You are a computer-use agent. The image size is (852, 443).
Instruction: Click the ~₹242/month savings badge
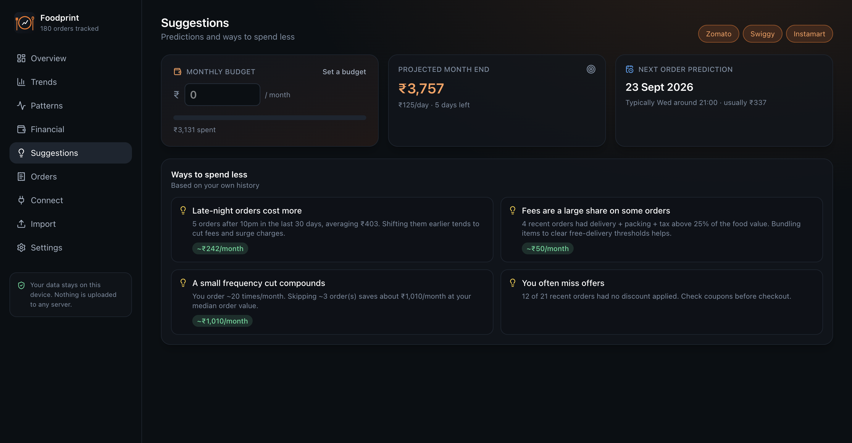coord(220,249)
